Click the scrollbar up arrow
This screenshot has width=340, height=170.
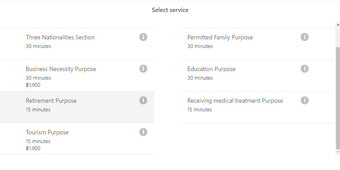338,25
